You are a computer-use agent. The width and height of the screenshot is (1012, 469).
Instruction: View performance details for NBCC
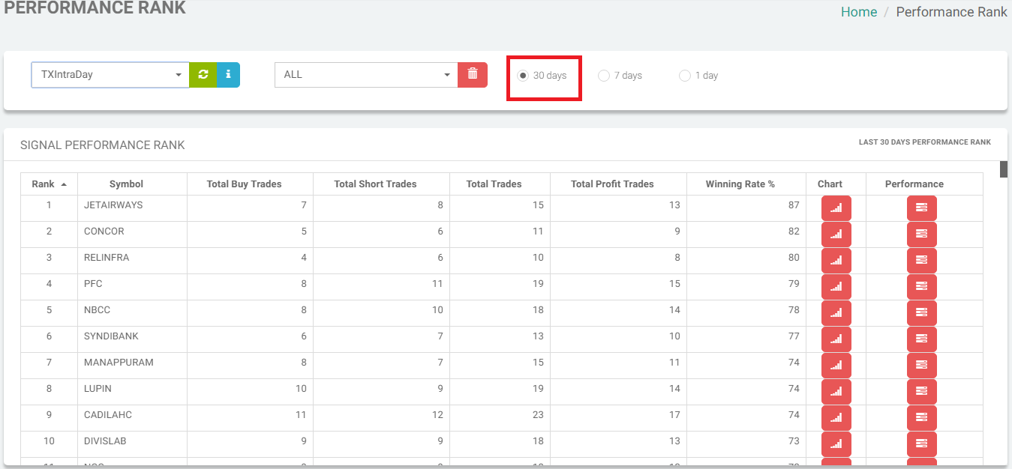point(922,312)
